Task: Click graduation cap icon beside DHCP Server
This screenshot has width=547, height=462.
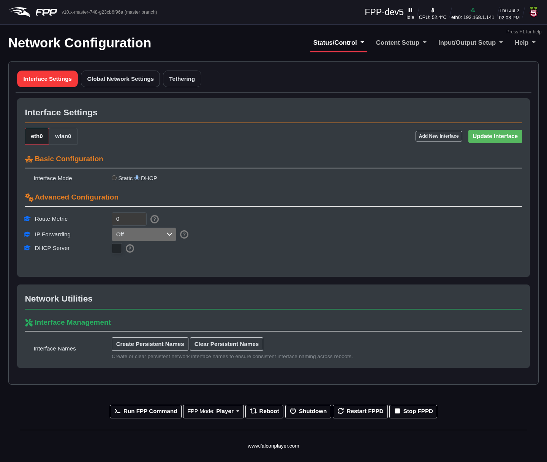Action: (27, 248)
